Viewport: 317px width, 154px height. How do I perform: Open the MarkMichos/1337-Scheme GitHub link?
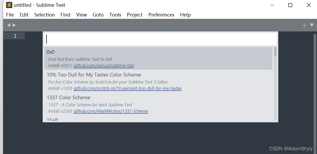[111, 111]
